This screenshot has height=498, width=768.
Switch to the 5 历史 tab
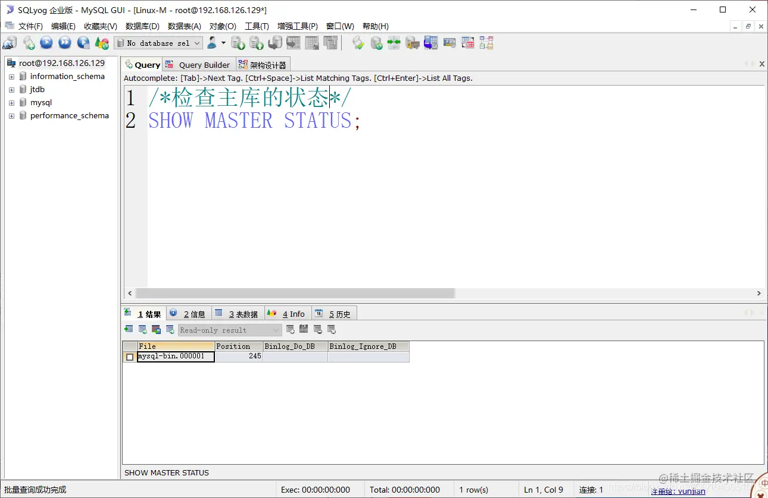tap(334, 314)
